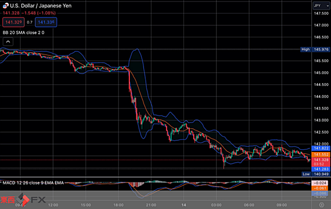
Task: Click the 142.500 price axis label
Action: click(x=321, y=132)
